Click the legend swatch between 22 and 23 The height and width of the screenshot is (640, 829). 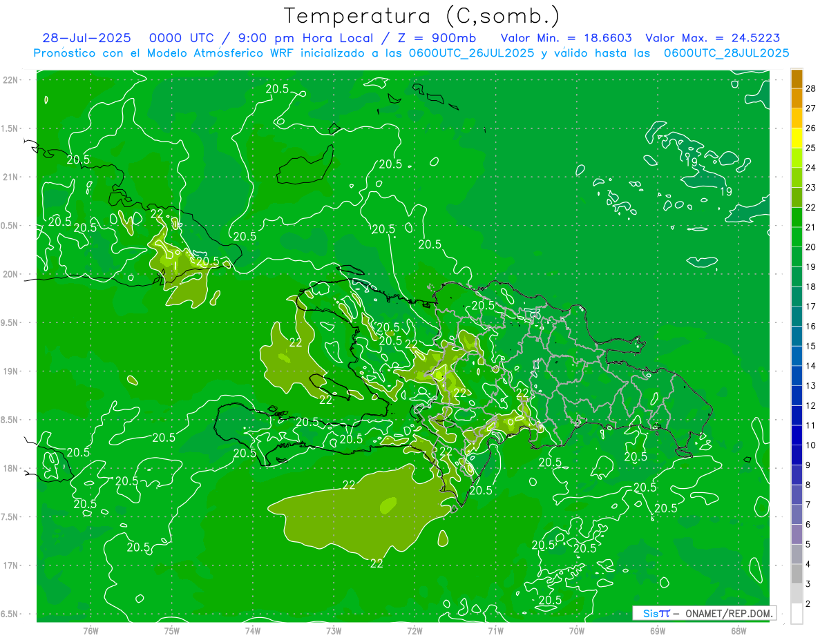[x=797, y=197]
